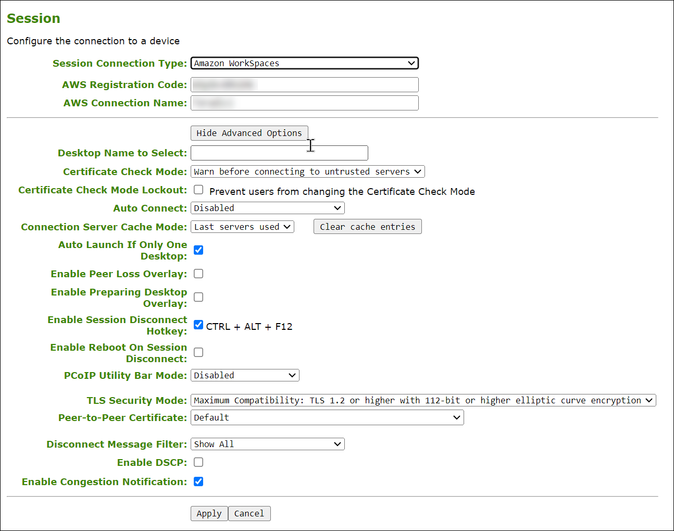Click the 'Enable DSCP:' label
674x531 pixels.
coord(152,462)
